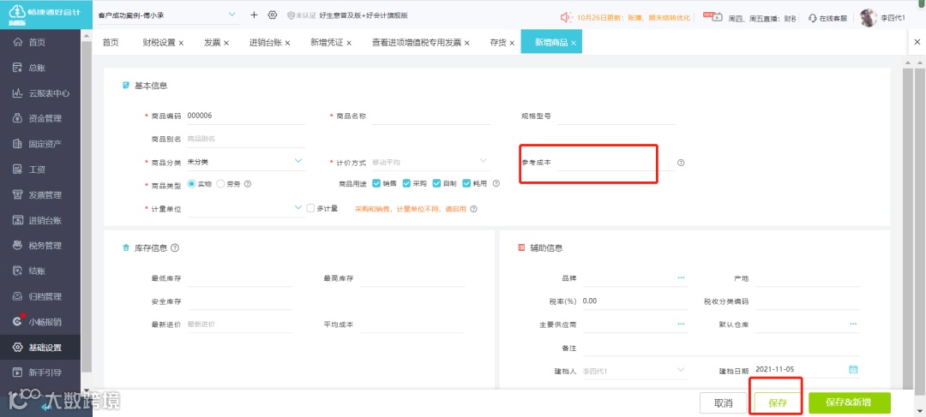Open the 计价方式 dropdown
Screen dimensions: 926x417
coord(483,160)
